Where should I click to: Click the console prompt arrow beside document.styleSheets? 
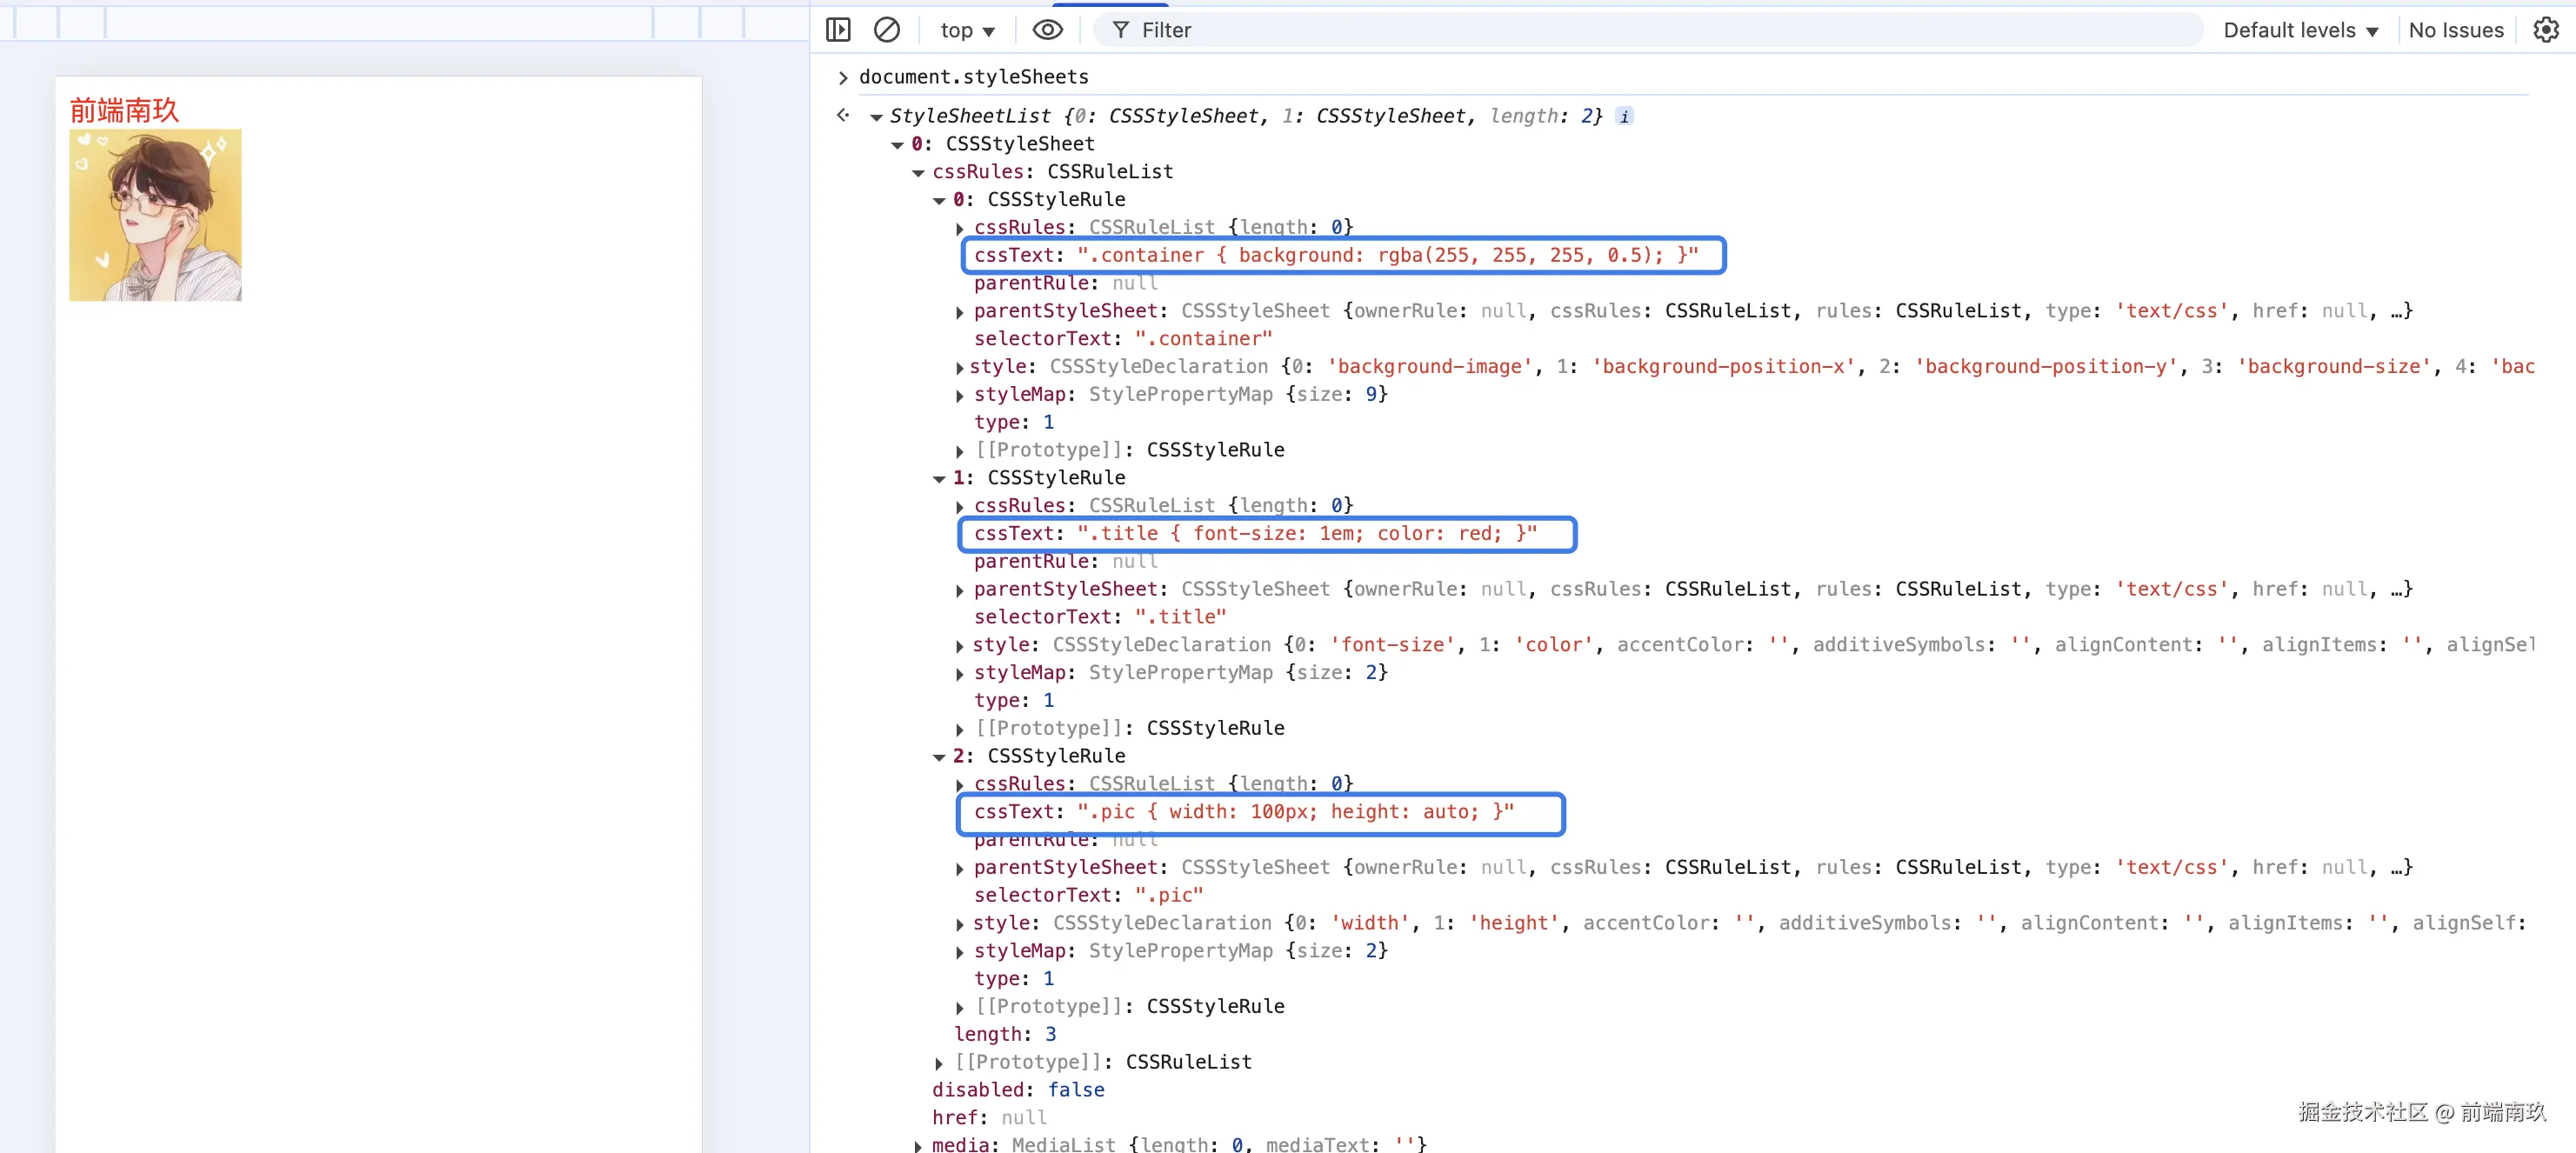pyautogui.click(x=842, y=77)
